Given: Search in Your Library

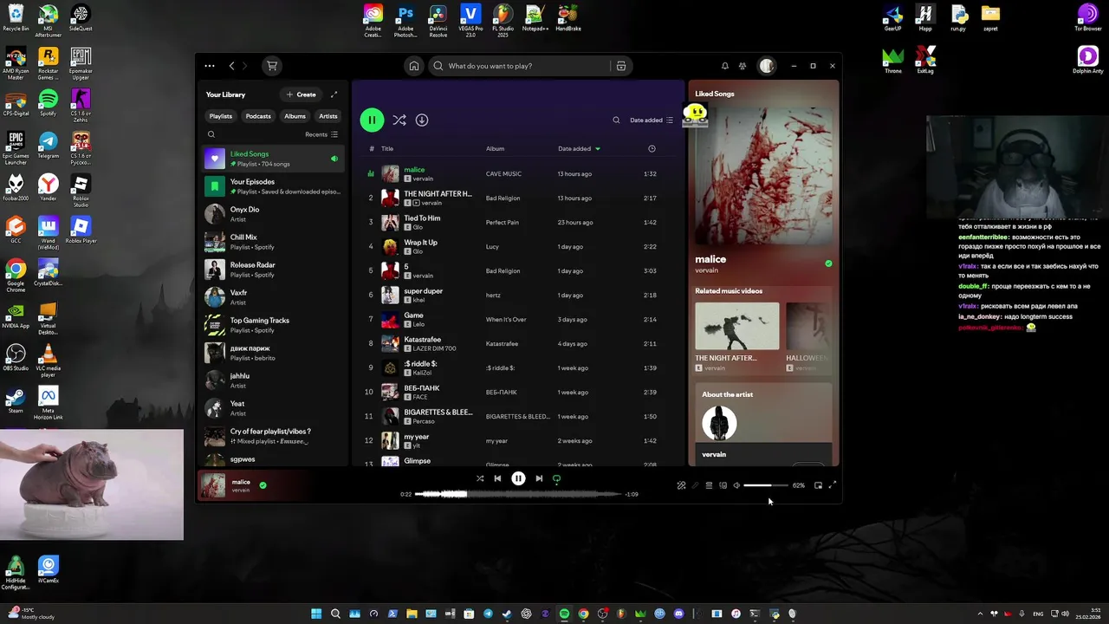Looking at the screenshot, I should 211,134.
